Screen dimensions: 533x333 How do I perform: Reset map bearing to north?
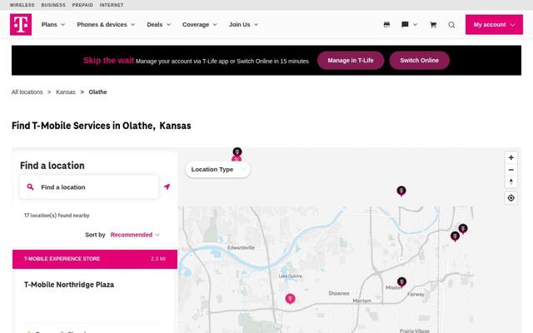click(x=511, y=181)
